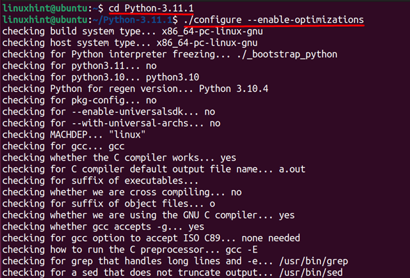Click the 'checking for python3.10... python3.10' line
Image resolution: width=410 pixels, height=278 pixels.
pos(101,77)
